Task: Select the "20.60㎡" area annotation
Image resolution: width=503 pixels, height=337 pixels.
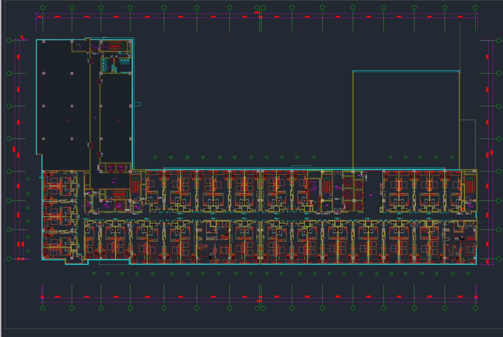Action: coord(338,188)
